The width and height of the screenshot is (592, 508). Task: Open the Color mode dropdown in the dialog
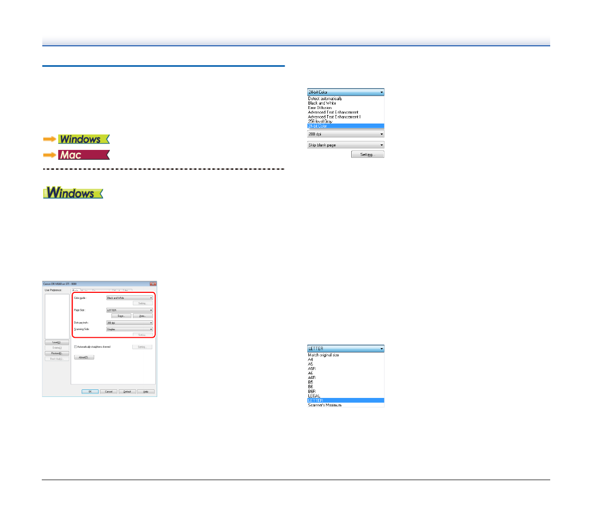[129, 298]
